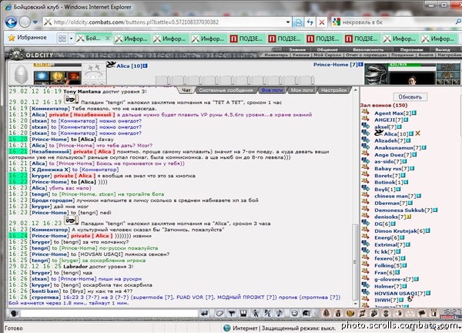462x333 pixels.
Task: Open the info icon after HOVSAN USAQI[7]
Action: point(428,293)
